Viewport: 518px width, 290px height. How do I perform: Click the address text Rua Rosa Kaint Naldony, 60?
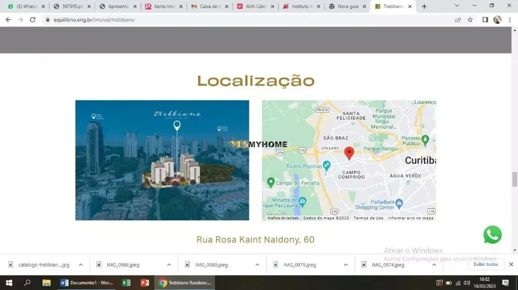(x=255, y=240)
